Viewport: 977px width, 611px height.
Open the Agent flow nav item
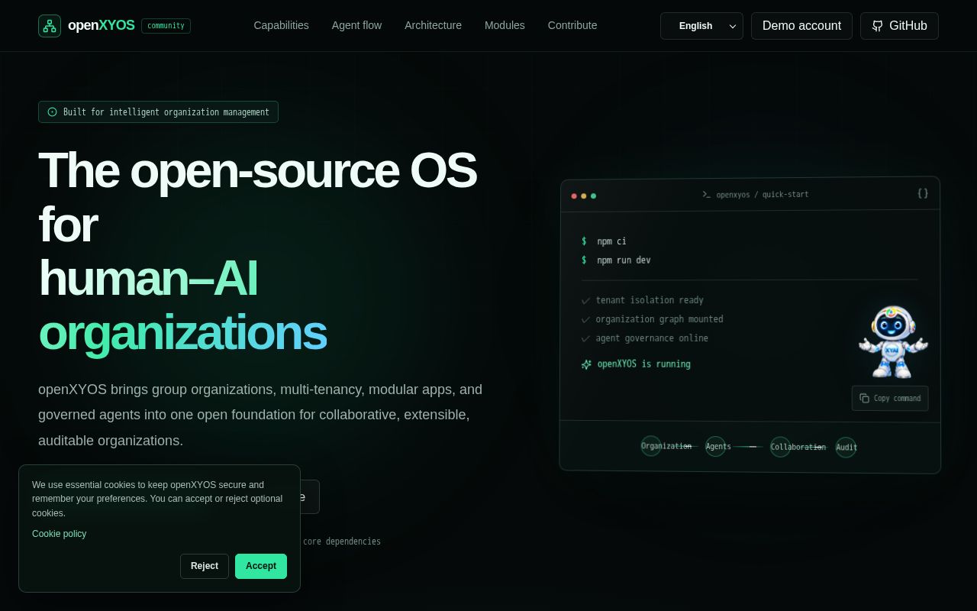tap(356, 25)
